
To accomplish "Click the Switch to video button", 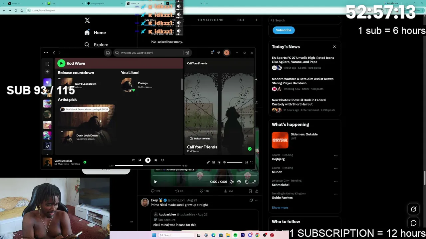I will 200,139.
